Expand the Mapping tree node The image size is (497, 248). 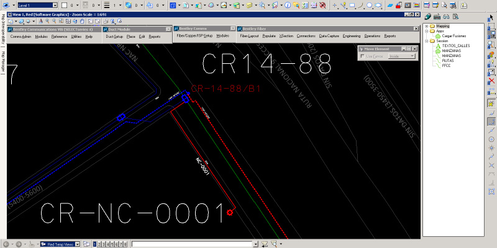coord(426,26)
